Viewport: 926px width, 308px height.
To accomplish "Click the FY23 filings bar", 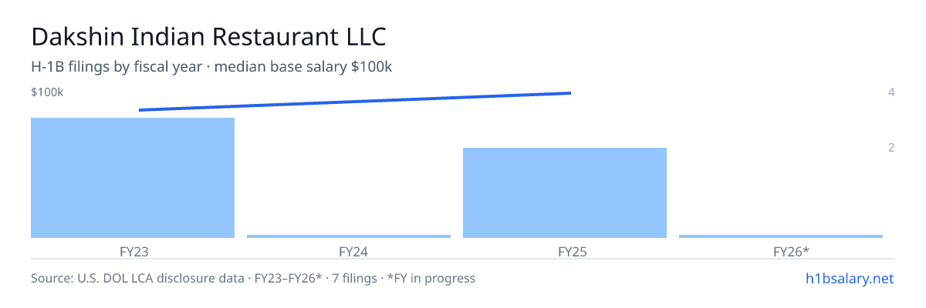I will tap(133, 178).
